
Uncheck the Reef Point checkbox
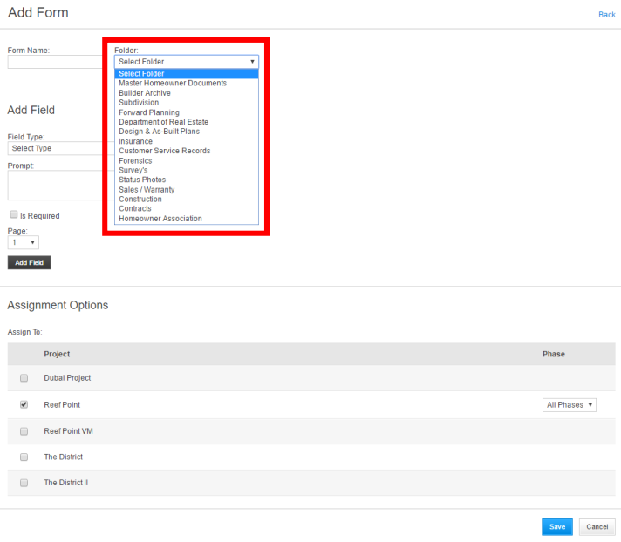coord(24,404)
